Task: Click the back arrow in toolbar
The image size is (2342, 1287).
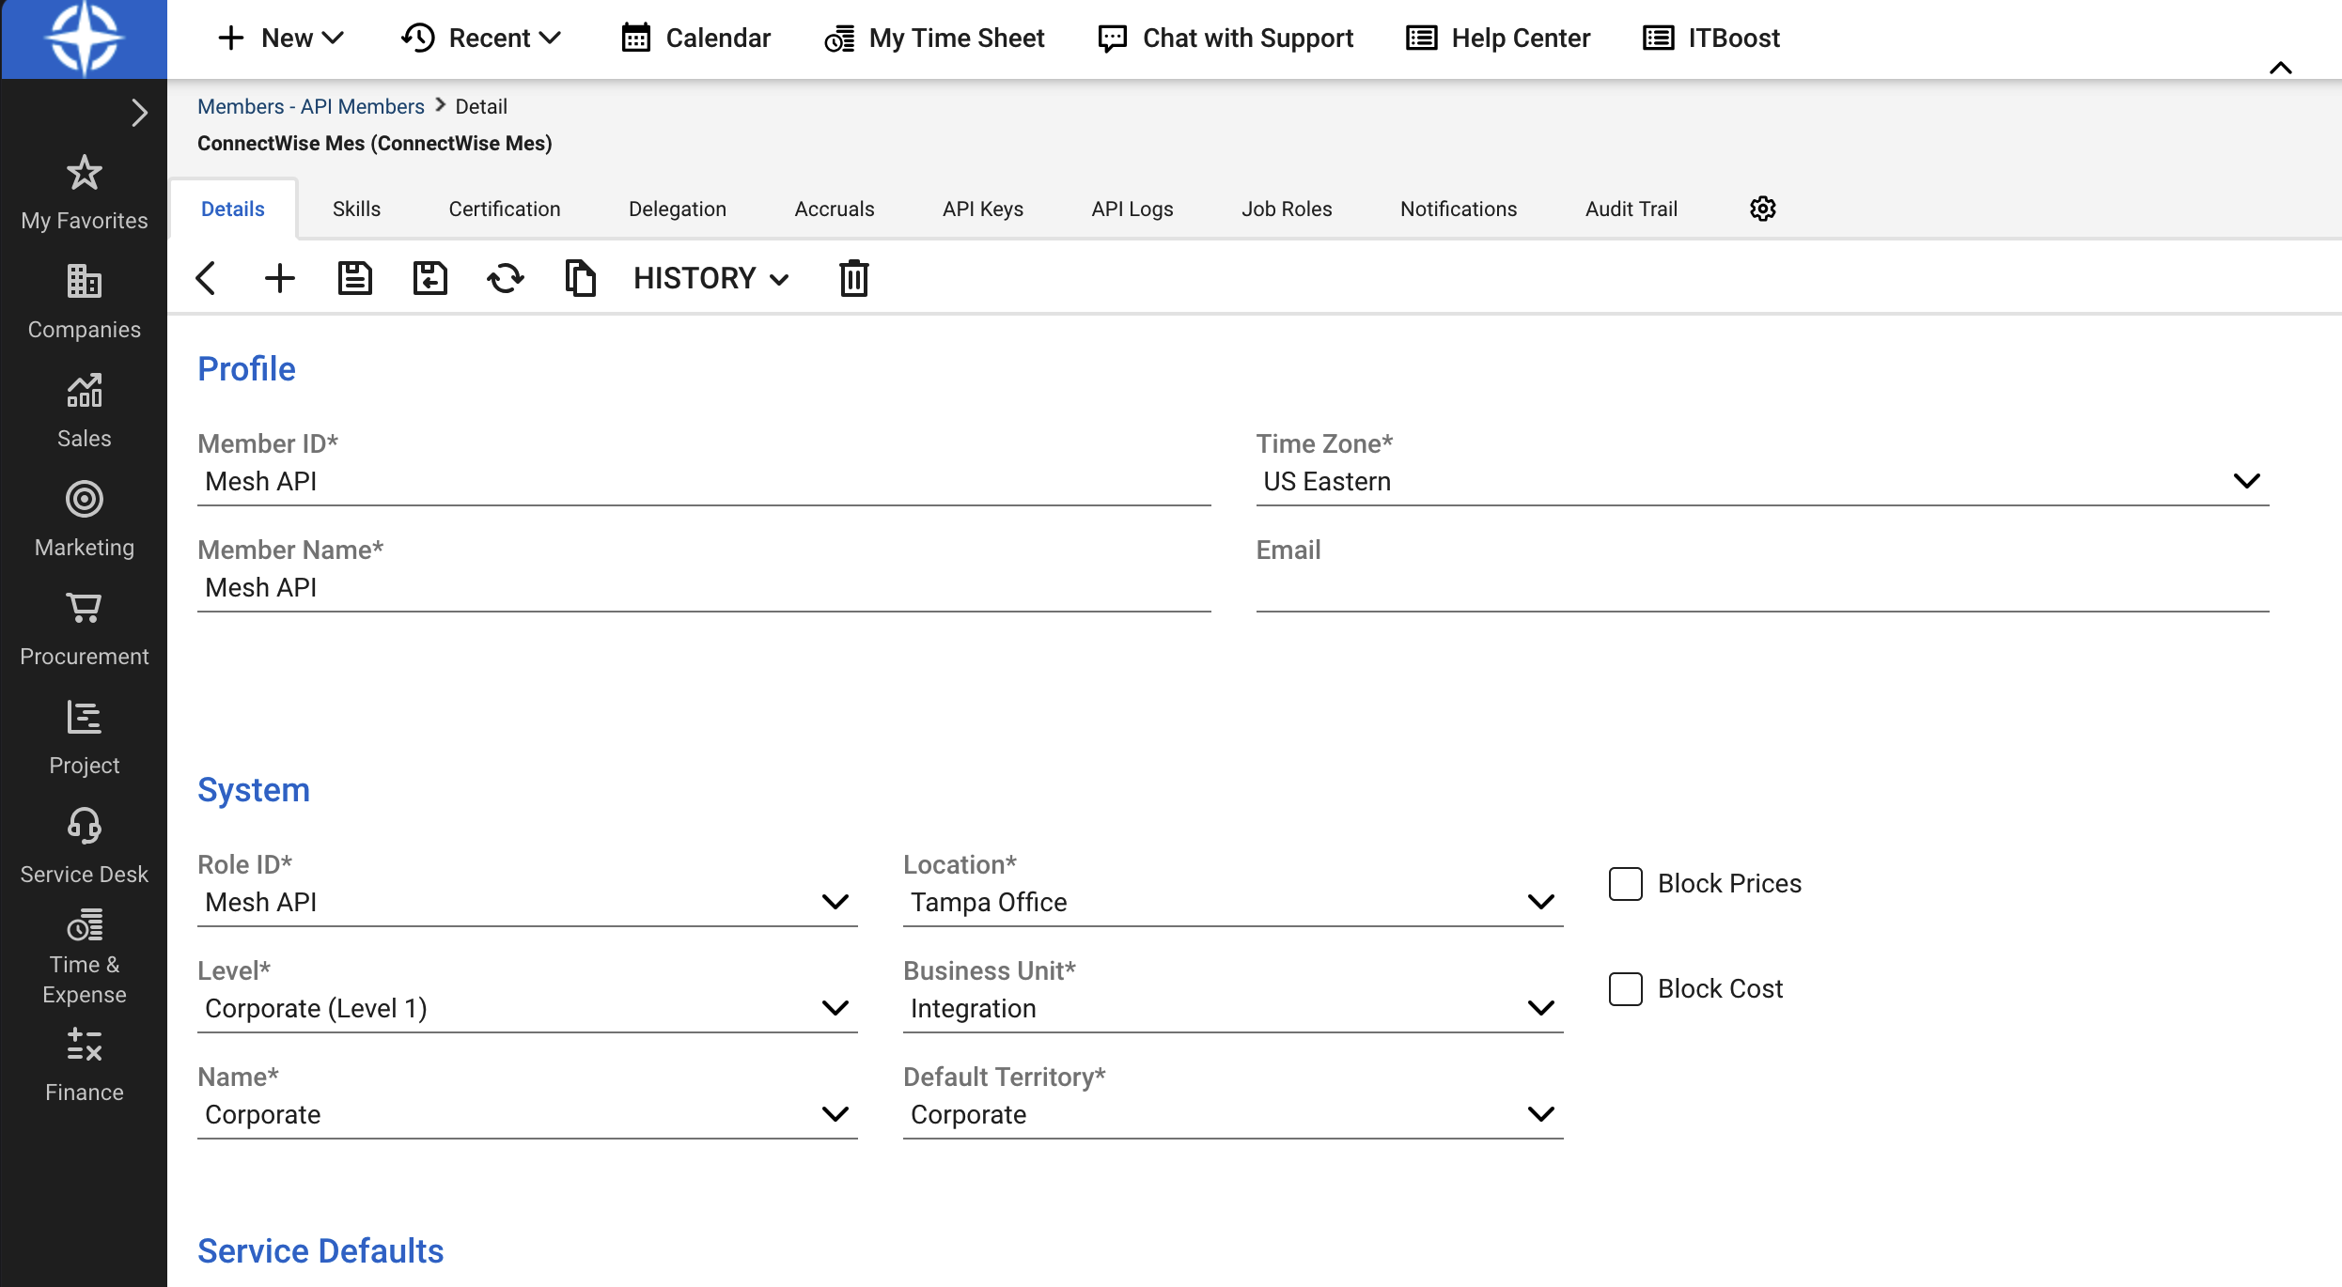Action: [206, 278]
